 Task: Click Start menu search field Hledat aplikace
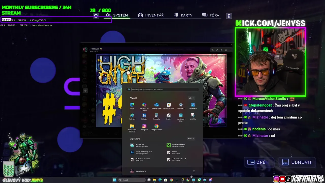(162, 89)
